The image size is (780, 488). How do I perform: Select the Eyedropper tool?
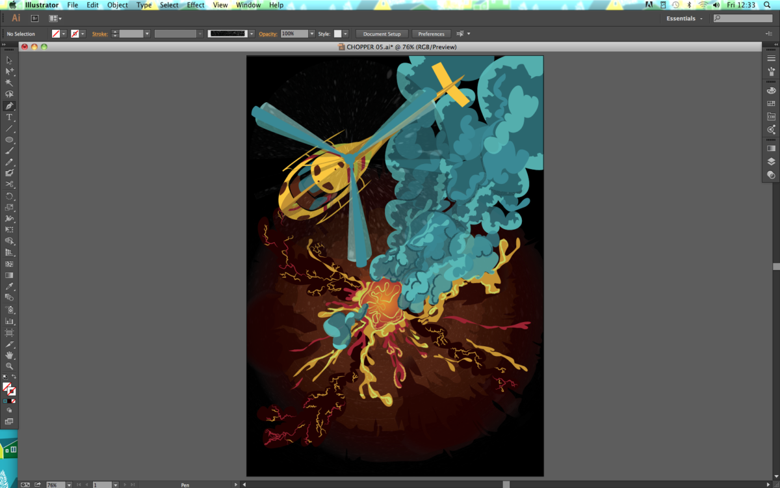coord(9,286)
